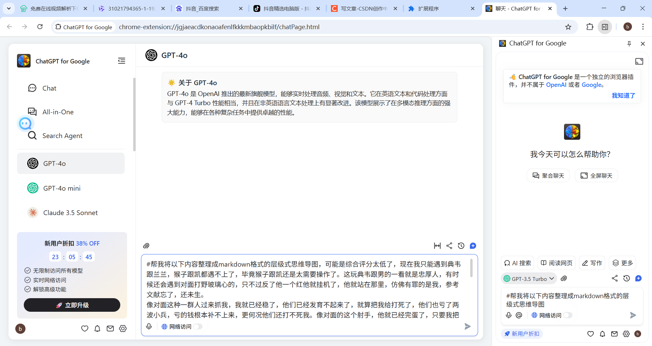The height and width of the screenshot is (346, 652).
Task: Toggle chat width expand icon
Action: pos(437,246)
